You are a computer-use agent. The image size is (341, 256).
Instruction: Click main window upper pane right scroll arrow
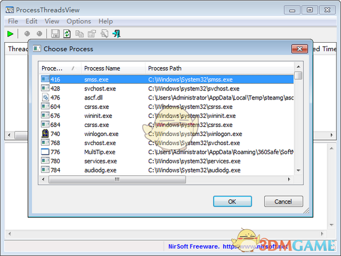pos(332,135)
